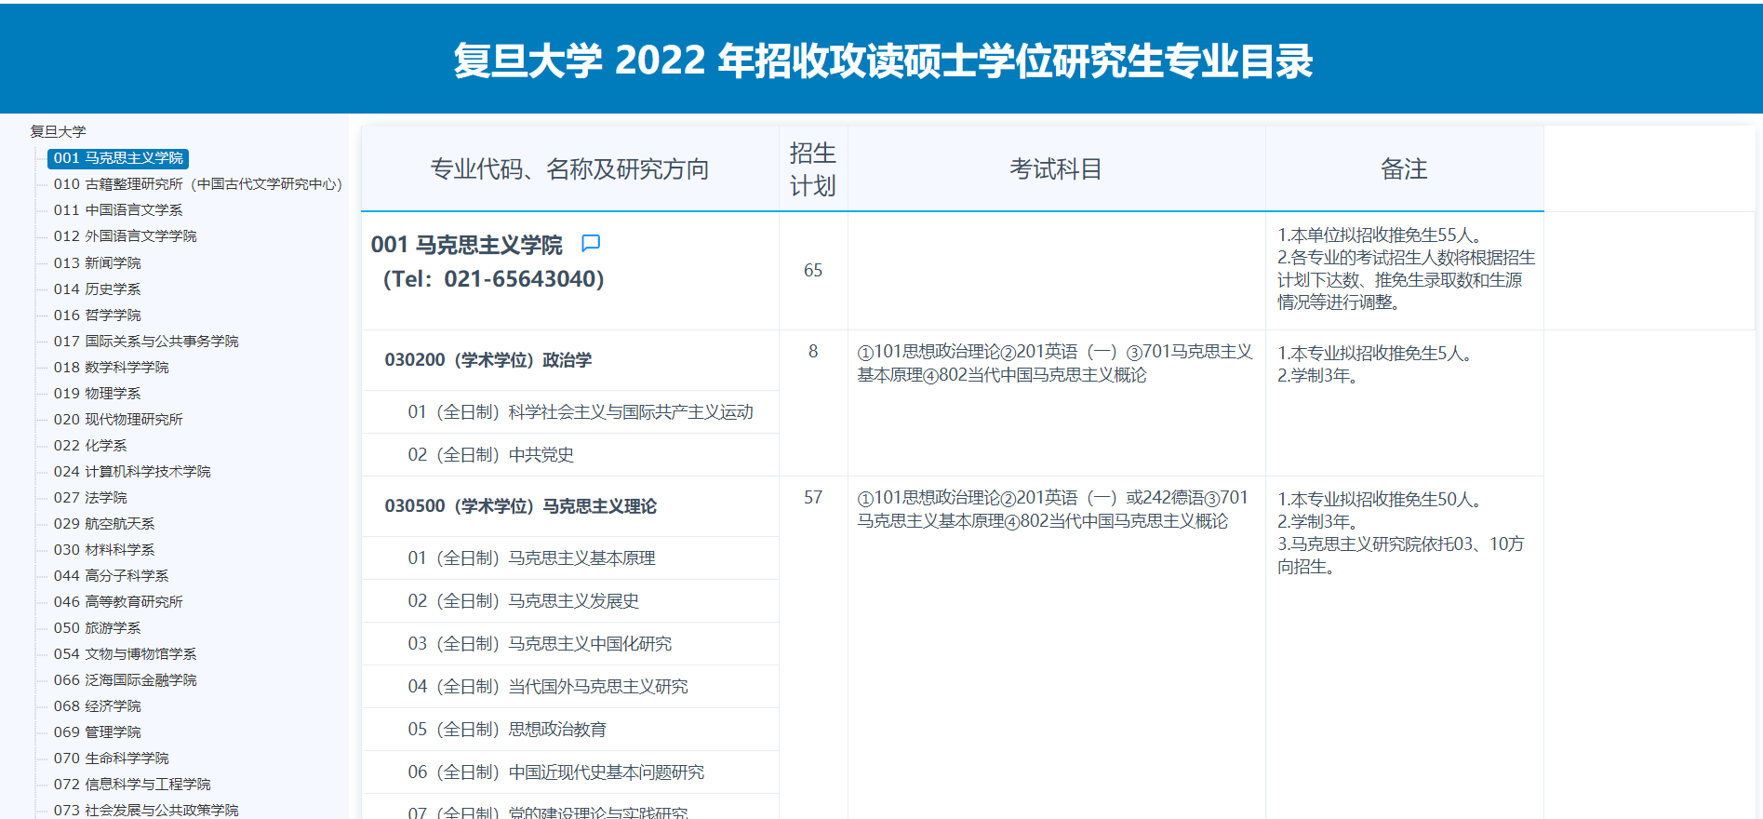This screenshot has width=1763, height=819.
Task: Click direction 05 思想政治教育
Action: pyautogui.click(x=569, y=730)
